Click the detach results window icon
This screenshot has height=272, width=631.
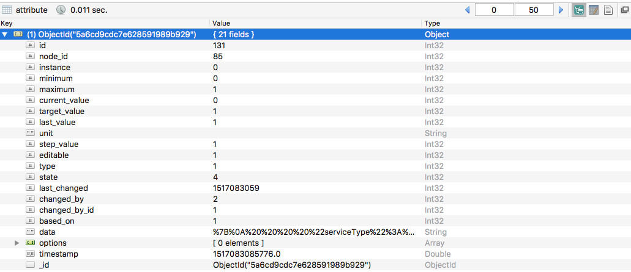pos(624,10)
